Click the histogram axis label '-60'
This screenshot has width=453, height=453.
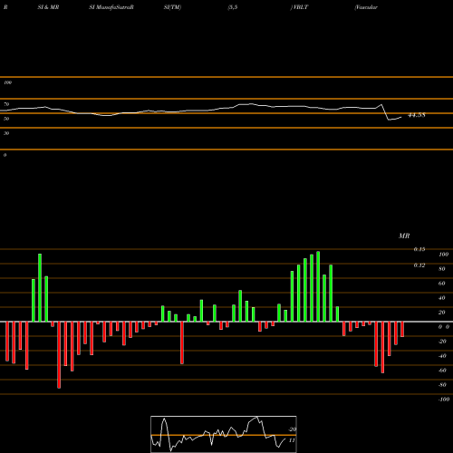point(442,371)
